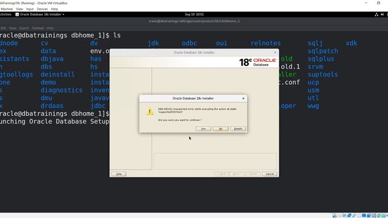The image size is (388, 218).
Task: Click the greyed-out Install button
Action: [253, 174]
